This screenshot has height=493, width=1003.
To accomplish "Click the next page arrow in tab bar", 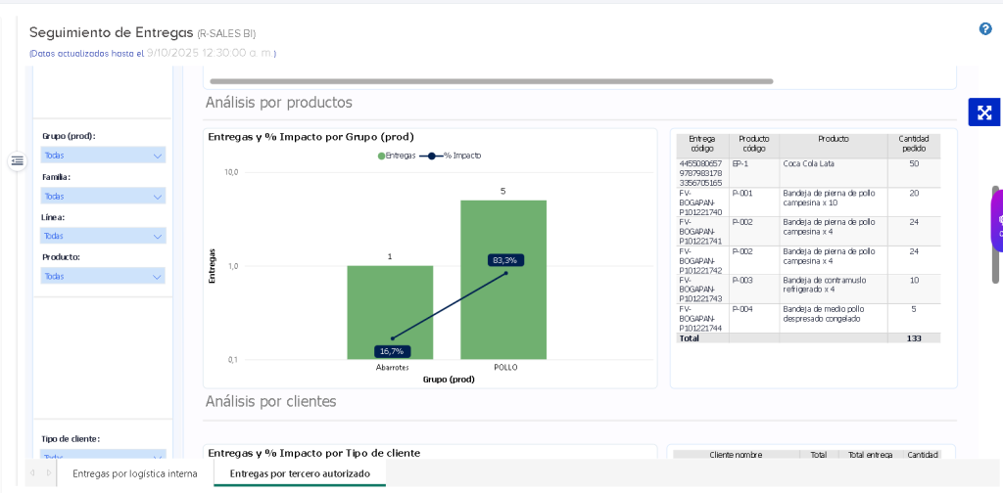I will (49, 473).
